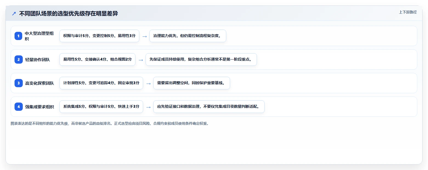Click the arrow in the 轻量协作团队 row
The height and width of the screenshot is (170, 428).
(x=141, y=60)
